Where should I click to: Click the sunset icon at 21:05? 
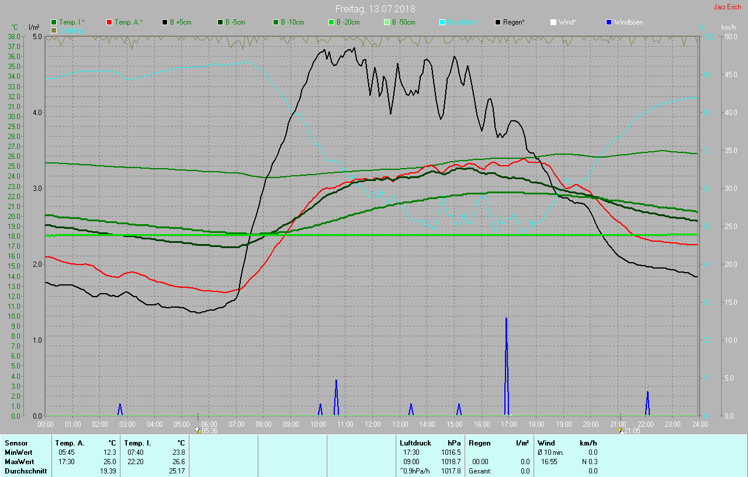point(620,430)
